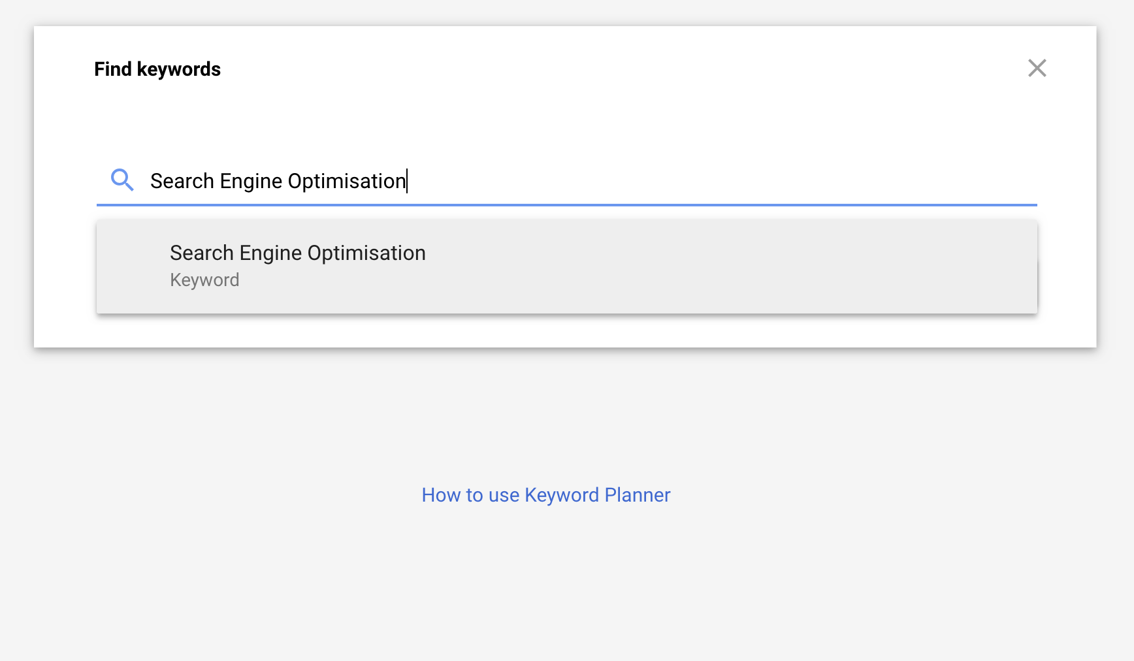Select the Search Engine Optimisation keyword suggestion

[567, 266]
